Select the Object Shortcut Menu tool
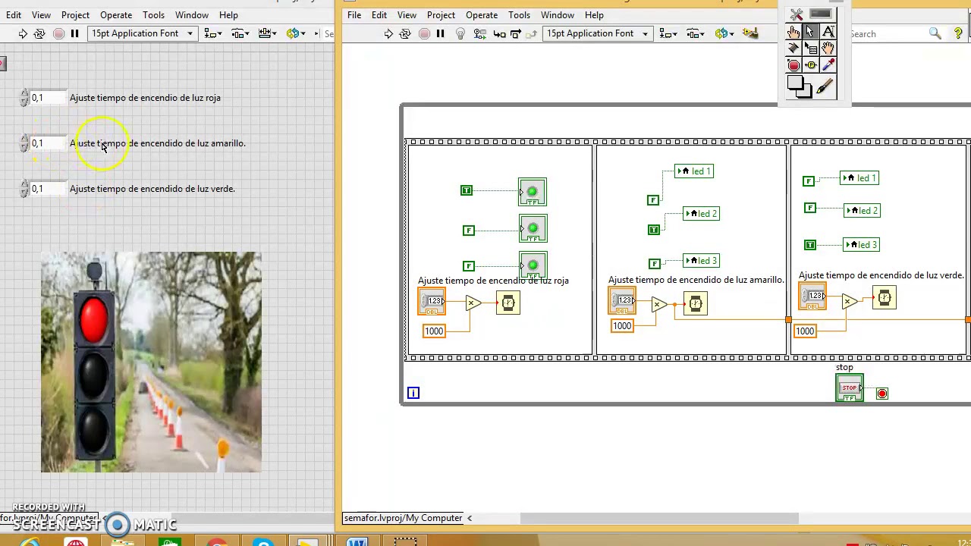Viewport: 971px width, 546px height. pyautogui.click(x=810, y=49)
